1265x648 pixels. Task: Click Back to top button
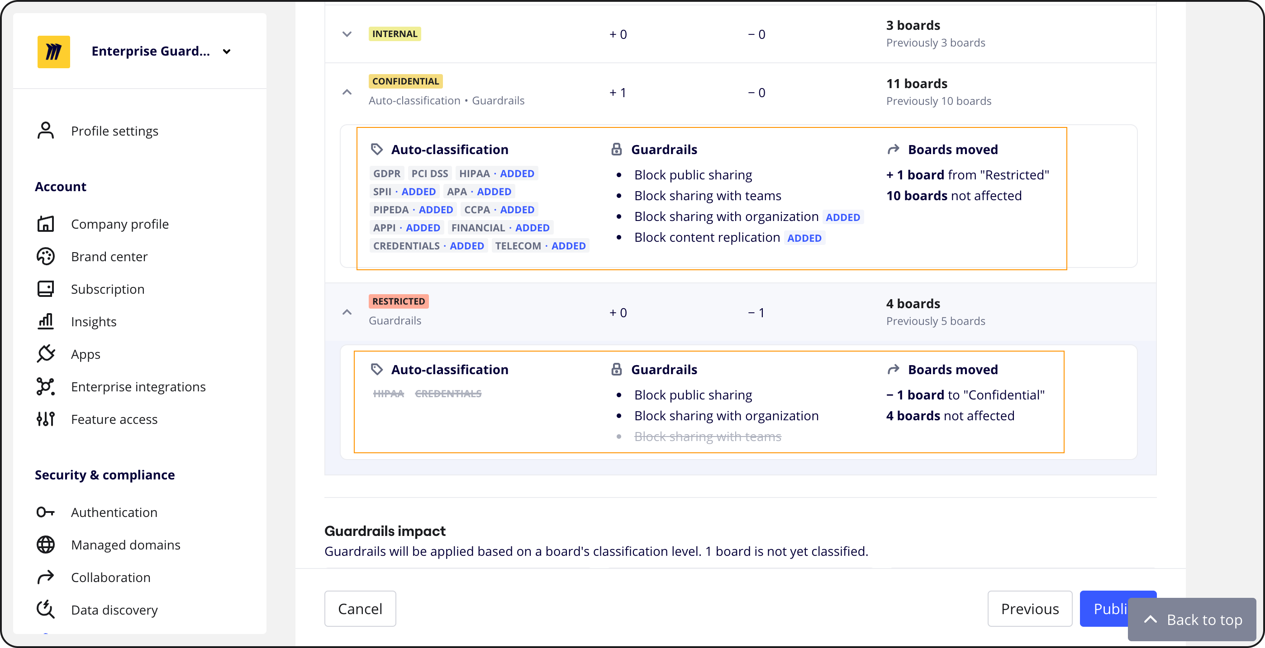click(x=1192, y=620)
